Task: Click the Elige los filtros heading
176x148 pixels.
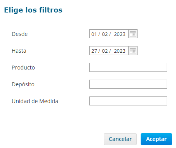Action: tap(33, 10)
